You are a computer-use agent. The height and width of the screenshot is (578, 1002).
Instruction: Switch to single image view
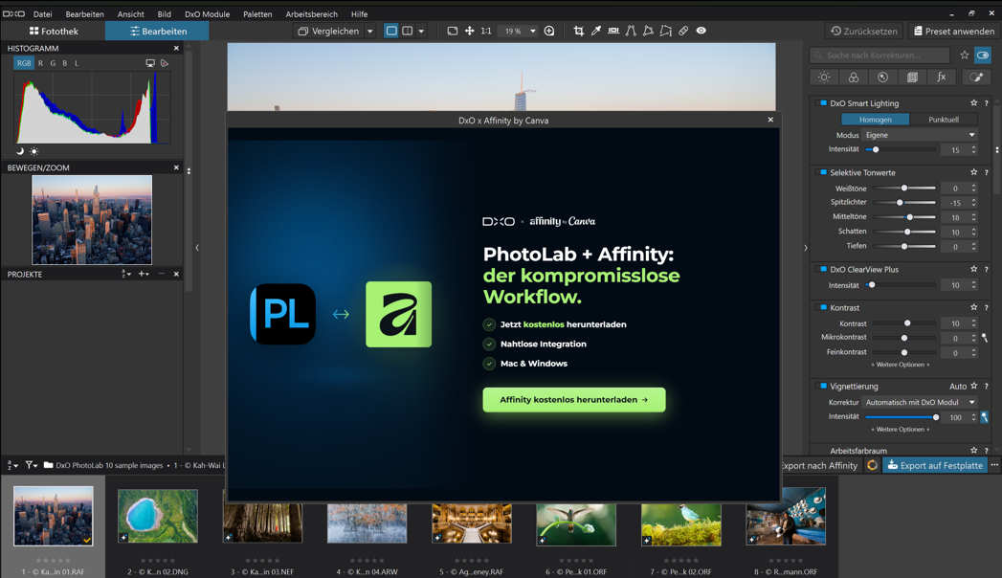point(391,31)
